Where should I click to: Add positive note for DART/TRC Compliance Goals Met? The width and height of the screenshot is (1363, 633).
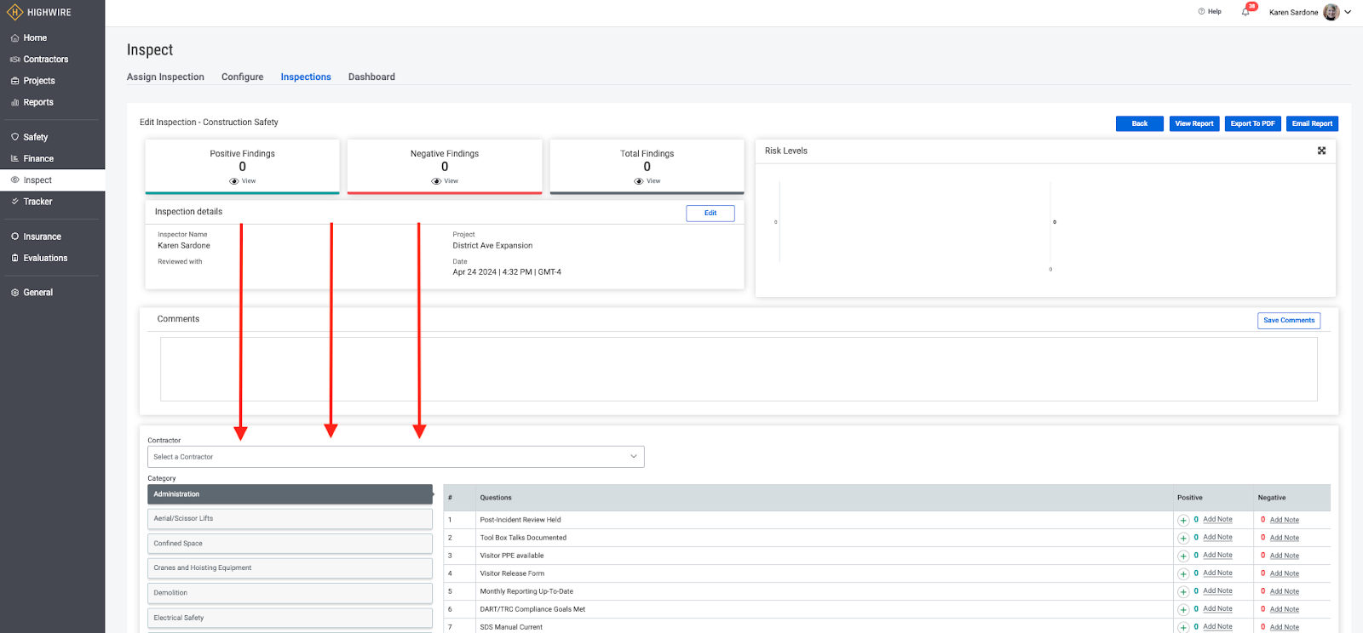(1217, 608)
